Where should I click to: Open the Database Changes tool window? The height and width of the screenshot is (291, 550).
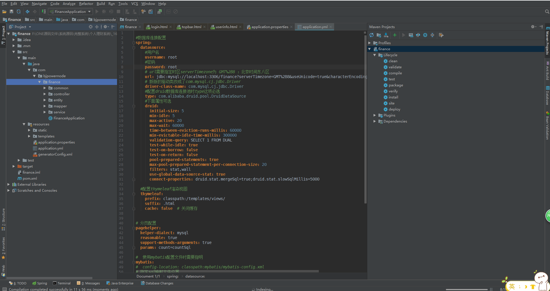(157, 283)
